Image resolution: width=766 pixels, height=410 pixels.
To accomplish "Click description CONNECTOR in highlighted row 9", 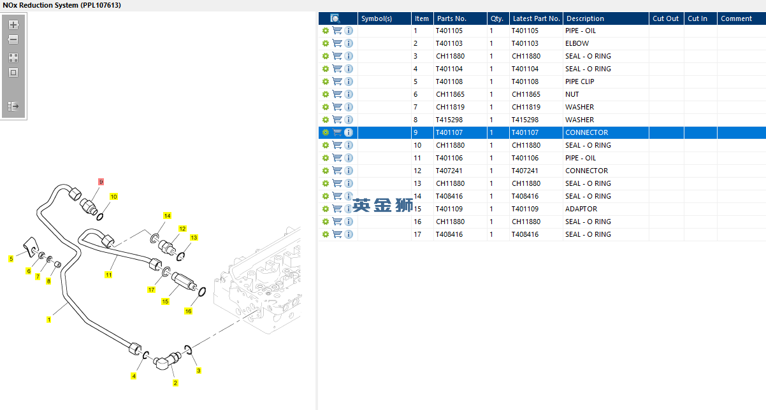I will coord(586,132).
